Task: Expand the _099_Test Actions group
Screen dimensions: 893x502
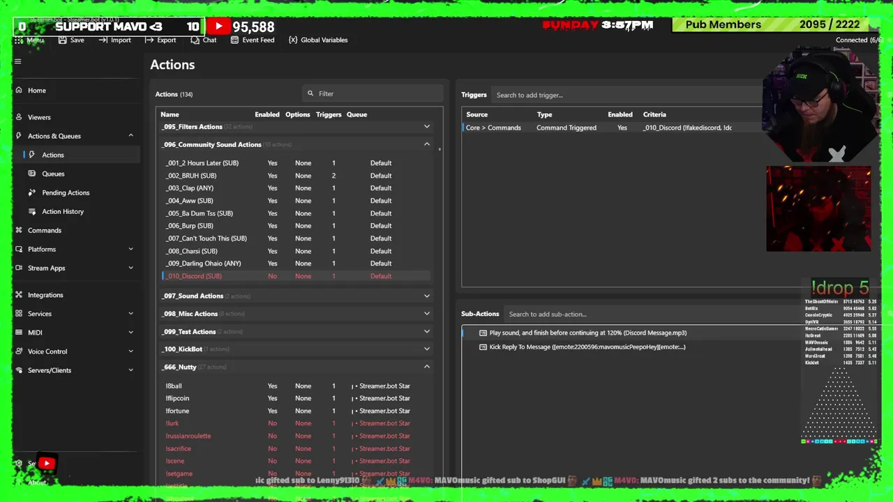Action: coord(427,332)
